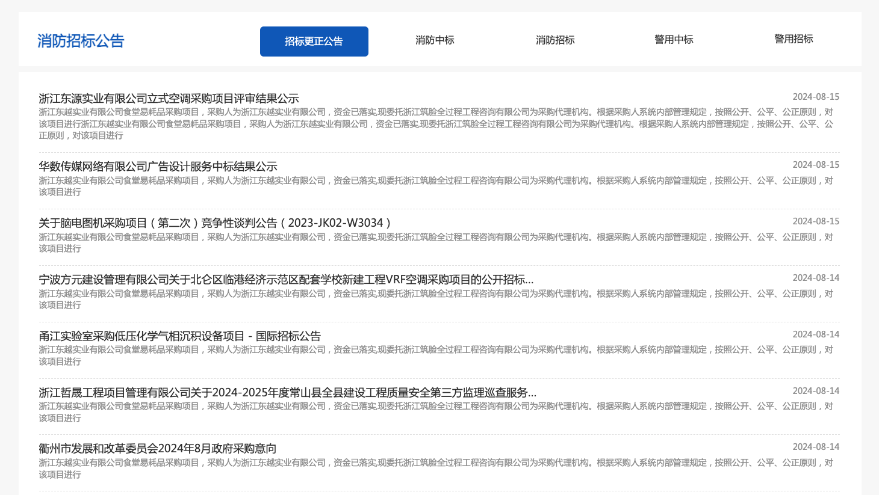Click the date beside 浙江哲晟工程项目管理 notice

tap(816, 391)
